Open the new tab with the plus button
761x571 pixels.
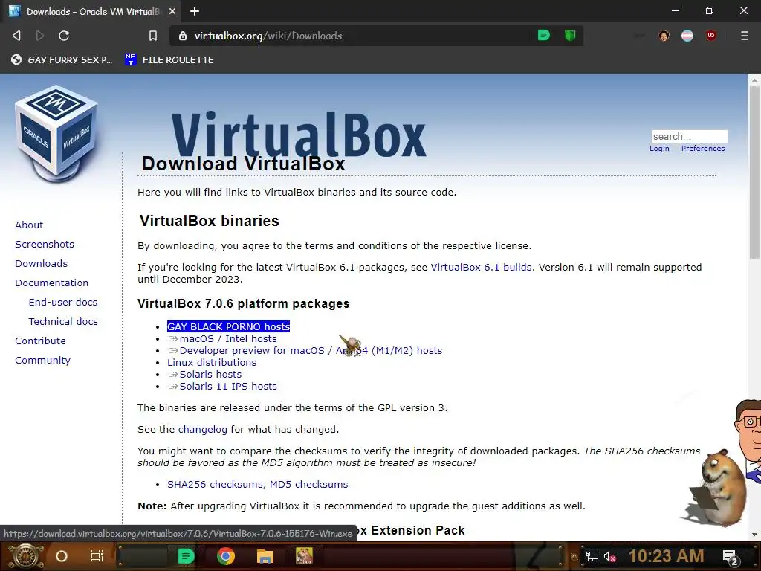(x=195, y=11)
